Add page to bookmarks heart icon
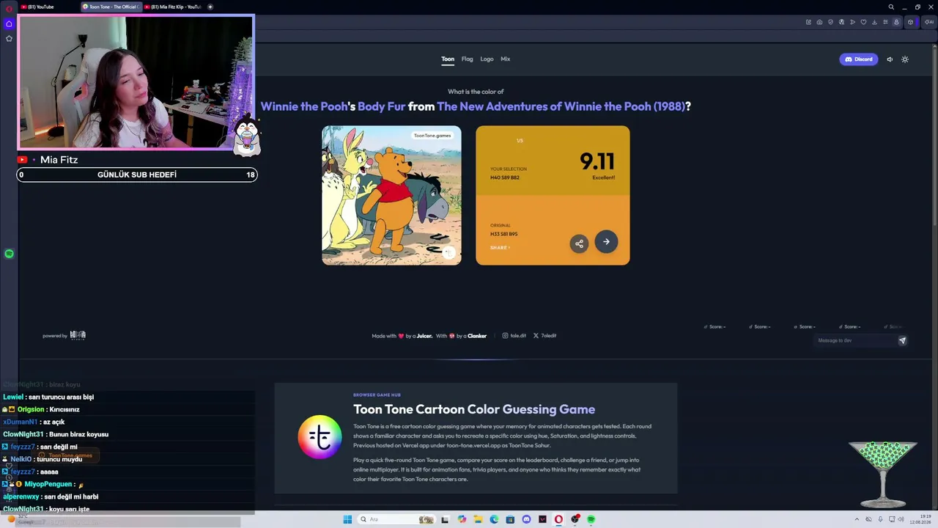 click(863, 22)
